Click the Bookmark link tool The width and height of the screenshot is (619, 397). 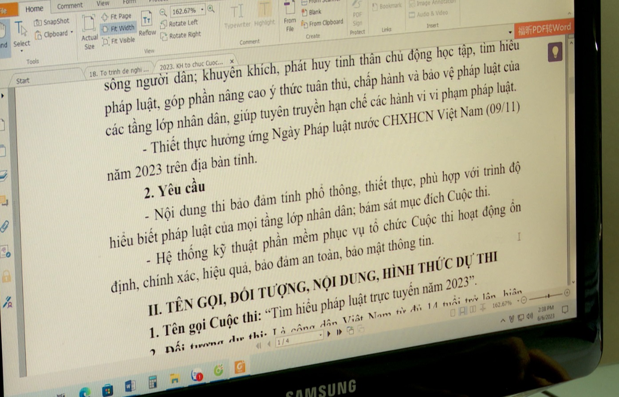[387, 6]
